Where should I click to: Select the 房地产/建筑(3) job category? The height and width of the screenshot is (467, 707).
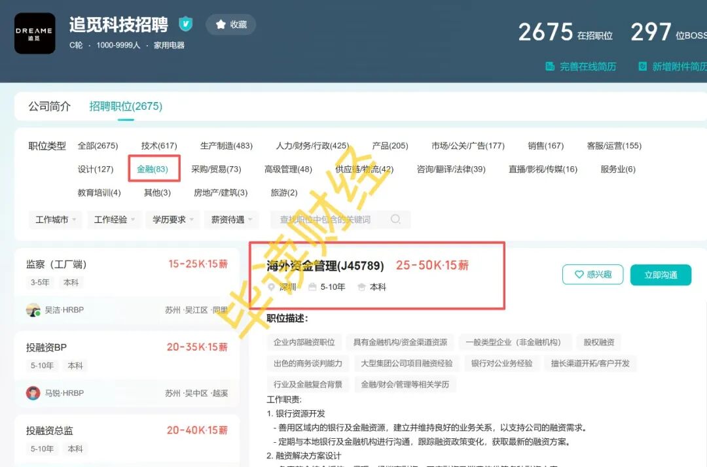point(221,193)
